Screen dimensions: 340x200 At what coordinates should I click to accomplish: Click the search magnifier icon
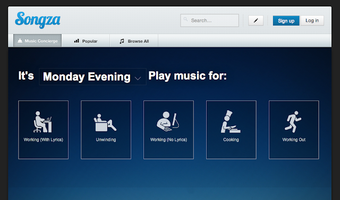[185, 19]
